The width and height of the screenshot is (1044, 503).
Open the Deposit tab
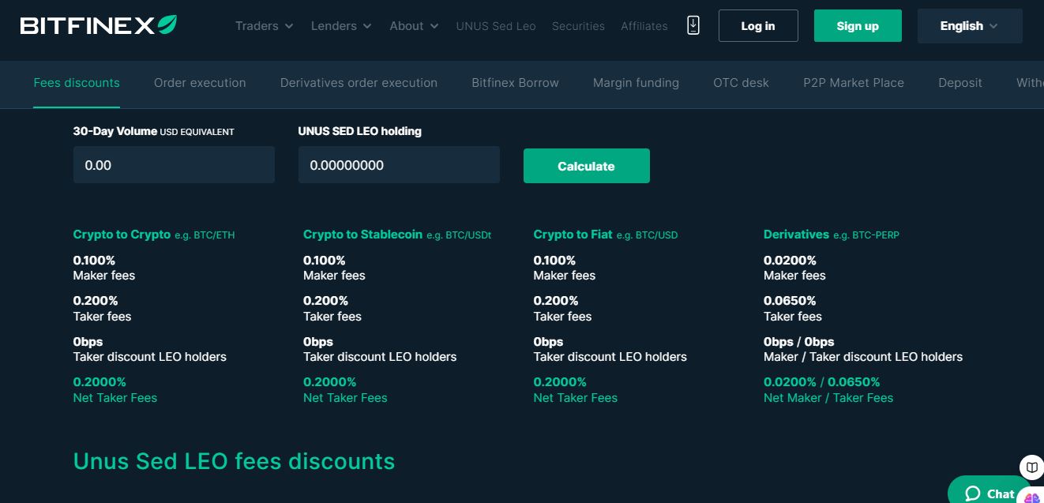960,83
